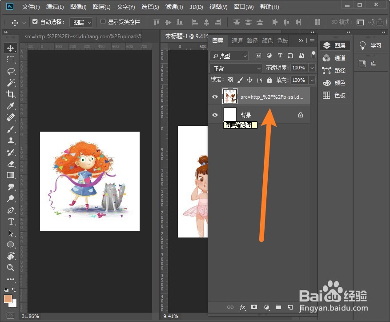Screen dimensions: 390x322
Task: Toggle Quick Mask mode
Action: click(x=10, y=316)
